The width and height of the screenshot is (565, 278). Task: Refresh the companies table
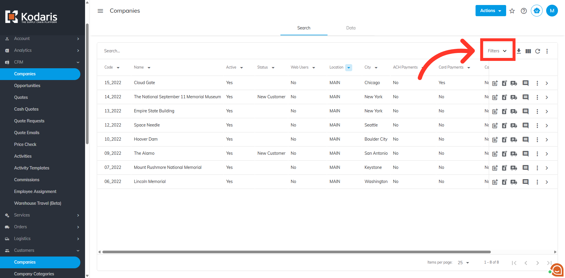pyautogui.click(x=538, y=51)
